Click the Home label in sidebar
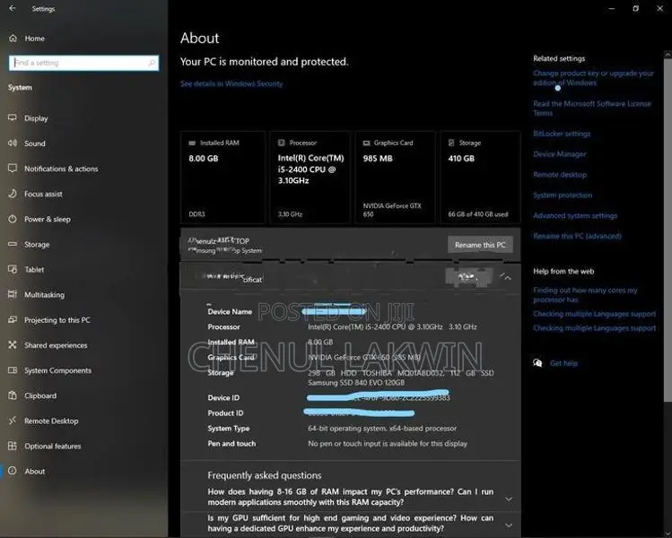672x538 pixels. point(35,39)
